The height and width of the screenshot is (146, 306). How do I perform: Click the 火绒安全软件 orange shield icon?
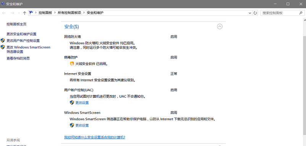click(x=72, y=64)
